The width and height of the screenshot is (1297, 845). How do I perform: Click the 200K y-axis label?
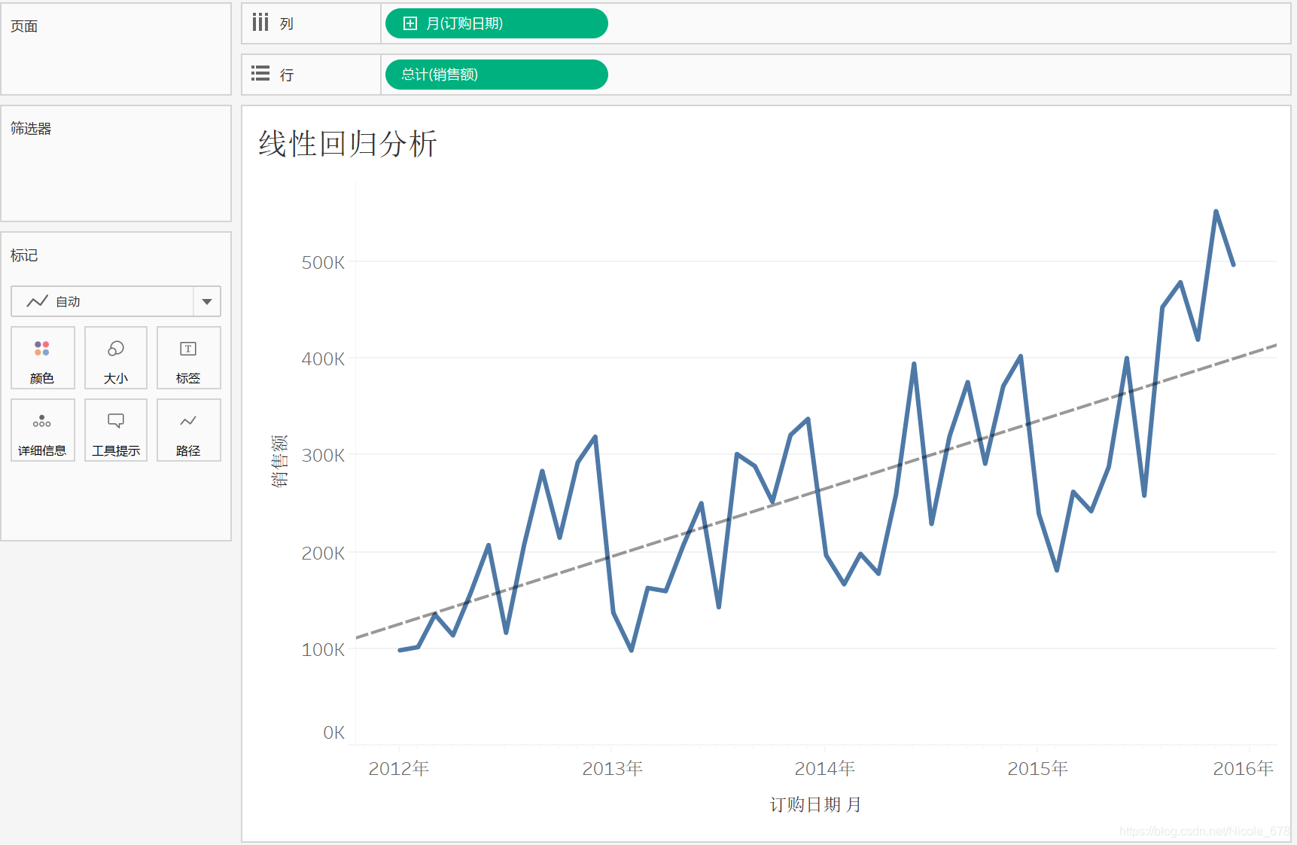pos(323,554)
